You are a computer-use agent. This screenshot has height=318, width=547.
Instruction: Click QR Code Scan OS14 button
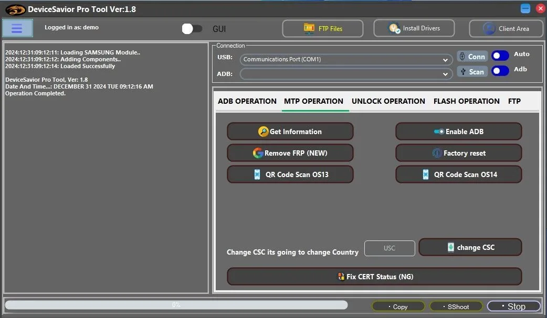(x=459, y=174)
